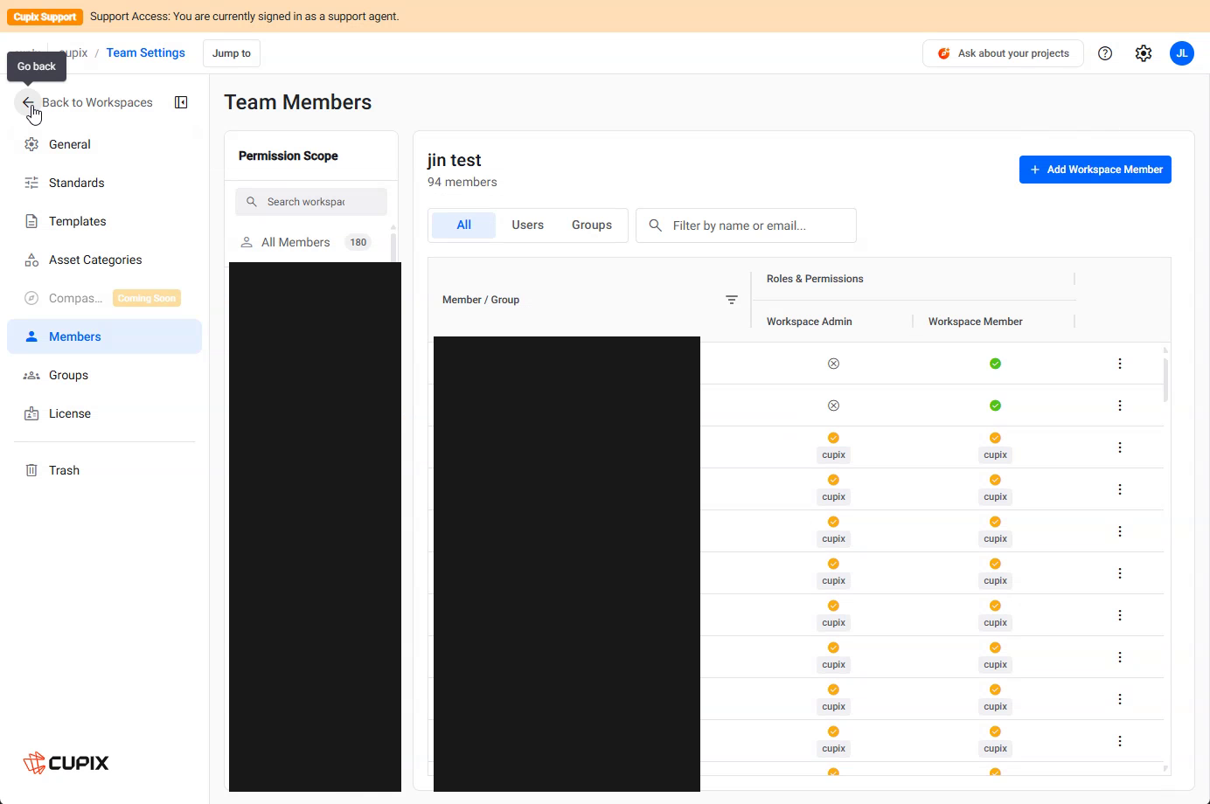Click Add Workspace Member button
The height and width of the screenshot is (804, 1210).
[1095, 170]
